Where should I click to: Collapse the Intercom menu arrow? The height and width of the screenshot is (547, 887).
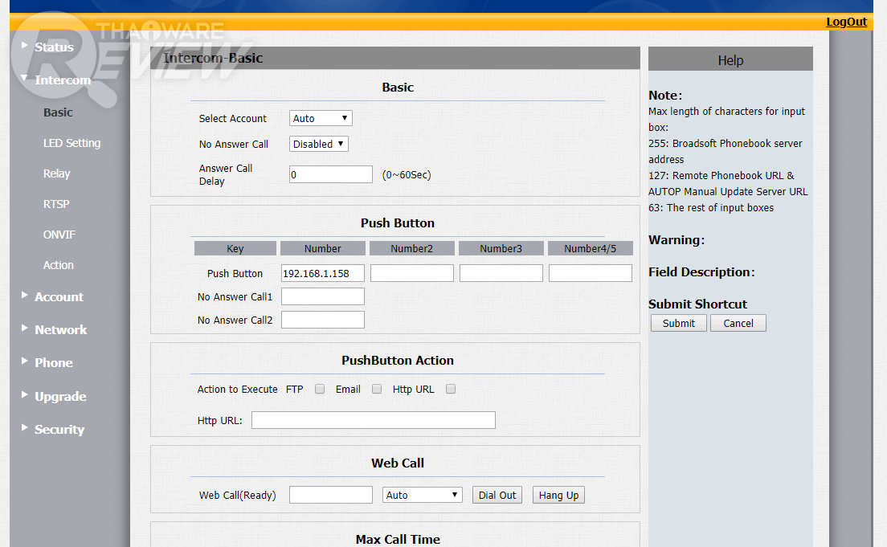pos(24,78)
